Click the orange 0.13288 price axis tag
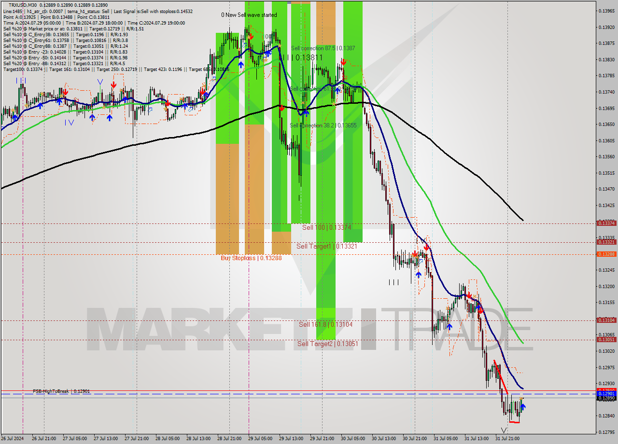 pyautogui.click(x=606, y=254)
